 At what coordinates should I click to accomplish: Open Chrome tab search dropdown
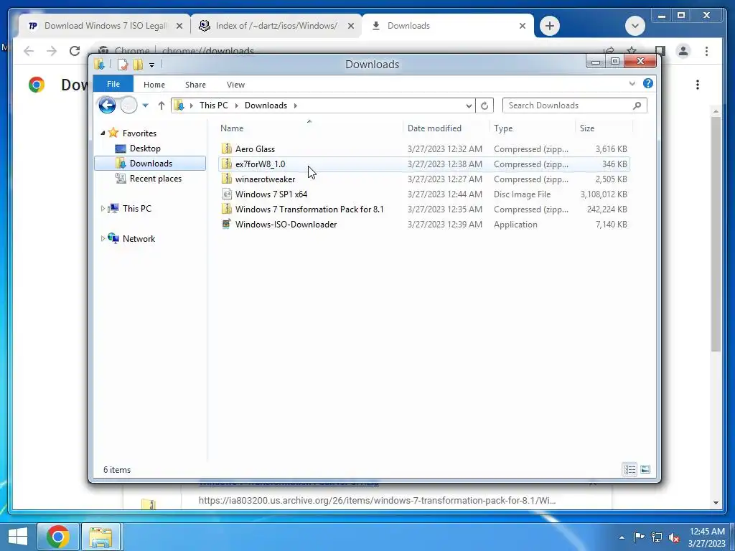point(635,26)
